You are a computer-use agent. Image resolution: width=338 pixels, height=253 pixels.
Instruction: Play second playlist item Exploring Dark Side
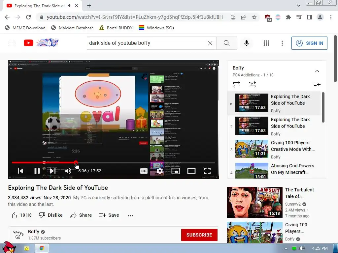click(274, 126)
